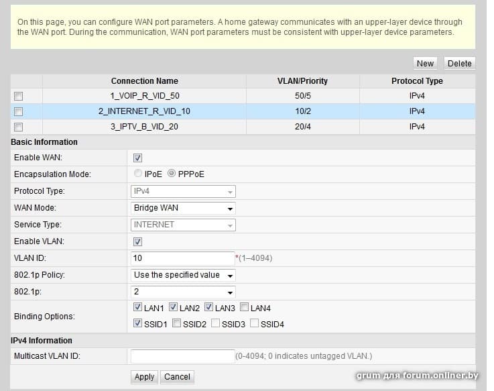Select the 3_IPTV_B_VID_20 connection row
Image resolution: width=494 pixels, height=391 pixels.
tap(144, 127)
